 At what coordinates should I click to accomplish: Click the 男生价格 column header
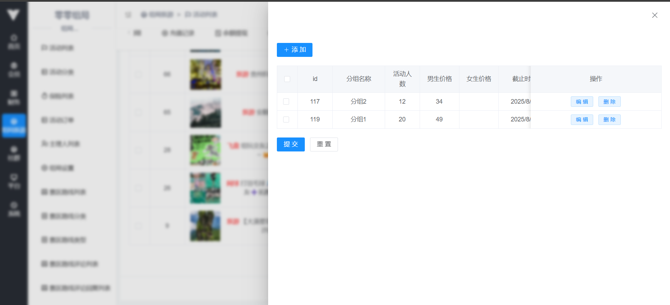coord(439,79)
